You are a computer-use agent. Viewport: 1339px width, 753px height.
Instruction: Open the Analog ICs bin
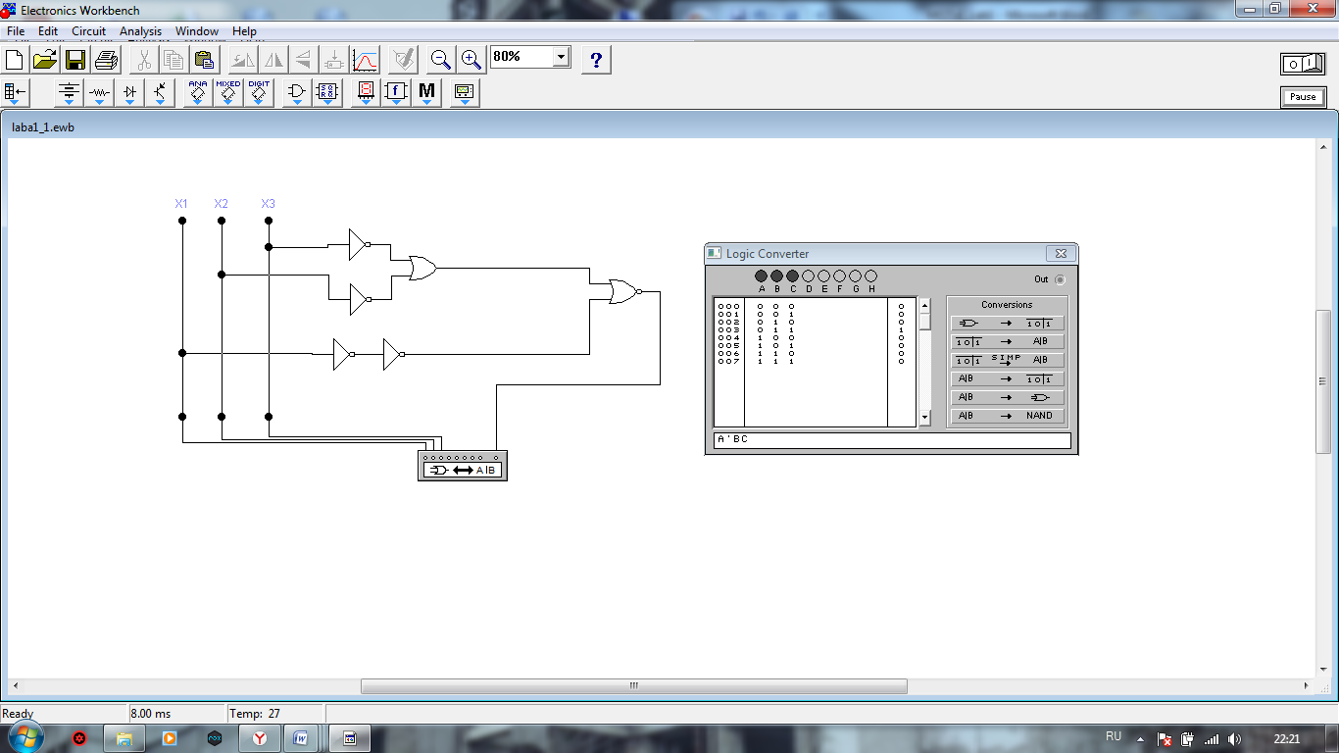click(198, 93)
